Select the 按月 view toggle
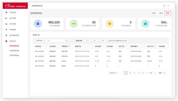 click(x=161, y=13)
